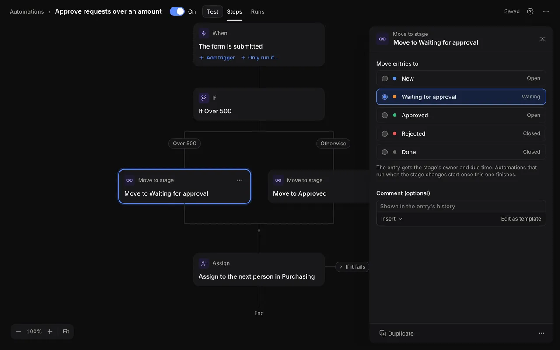
Task: Click the automation title Approve requests over an amount
Action: [108, 11]
